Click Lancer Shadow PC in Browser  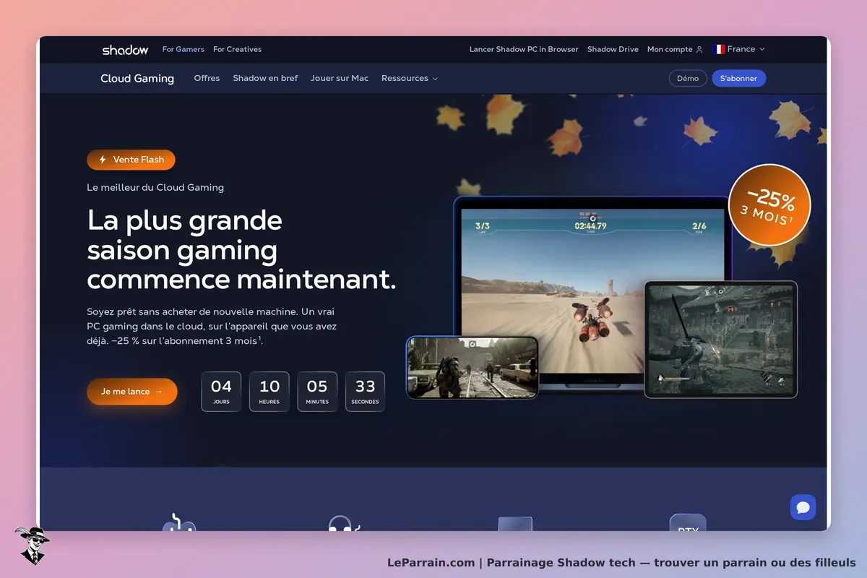tap(524, 49)
